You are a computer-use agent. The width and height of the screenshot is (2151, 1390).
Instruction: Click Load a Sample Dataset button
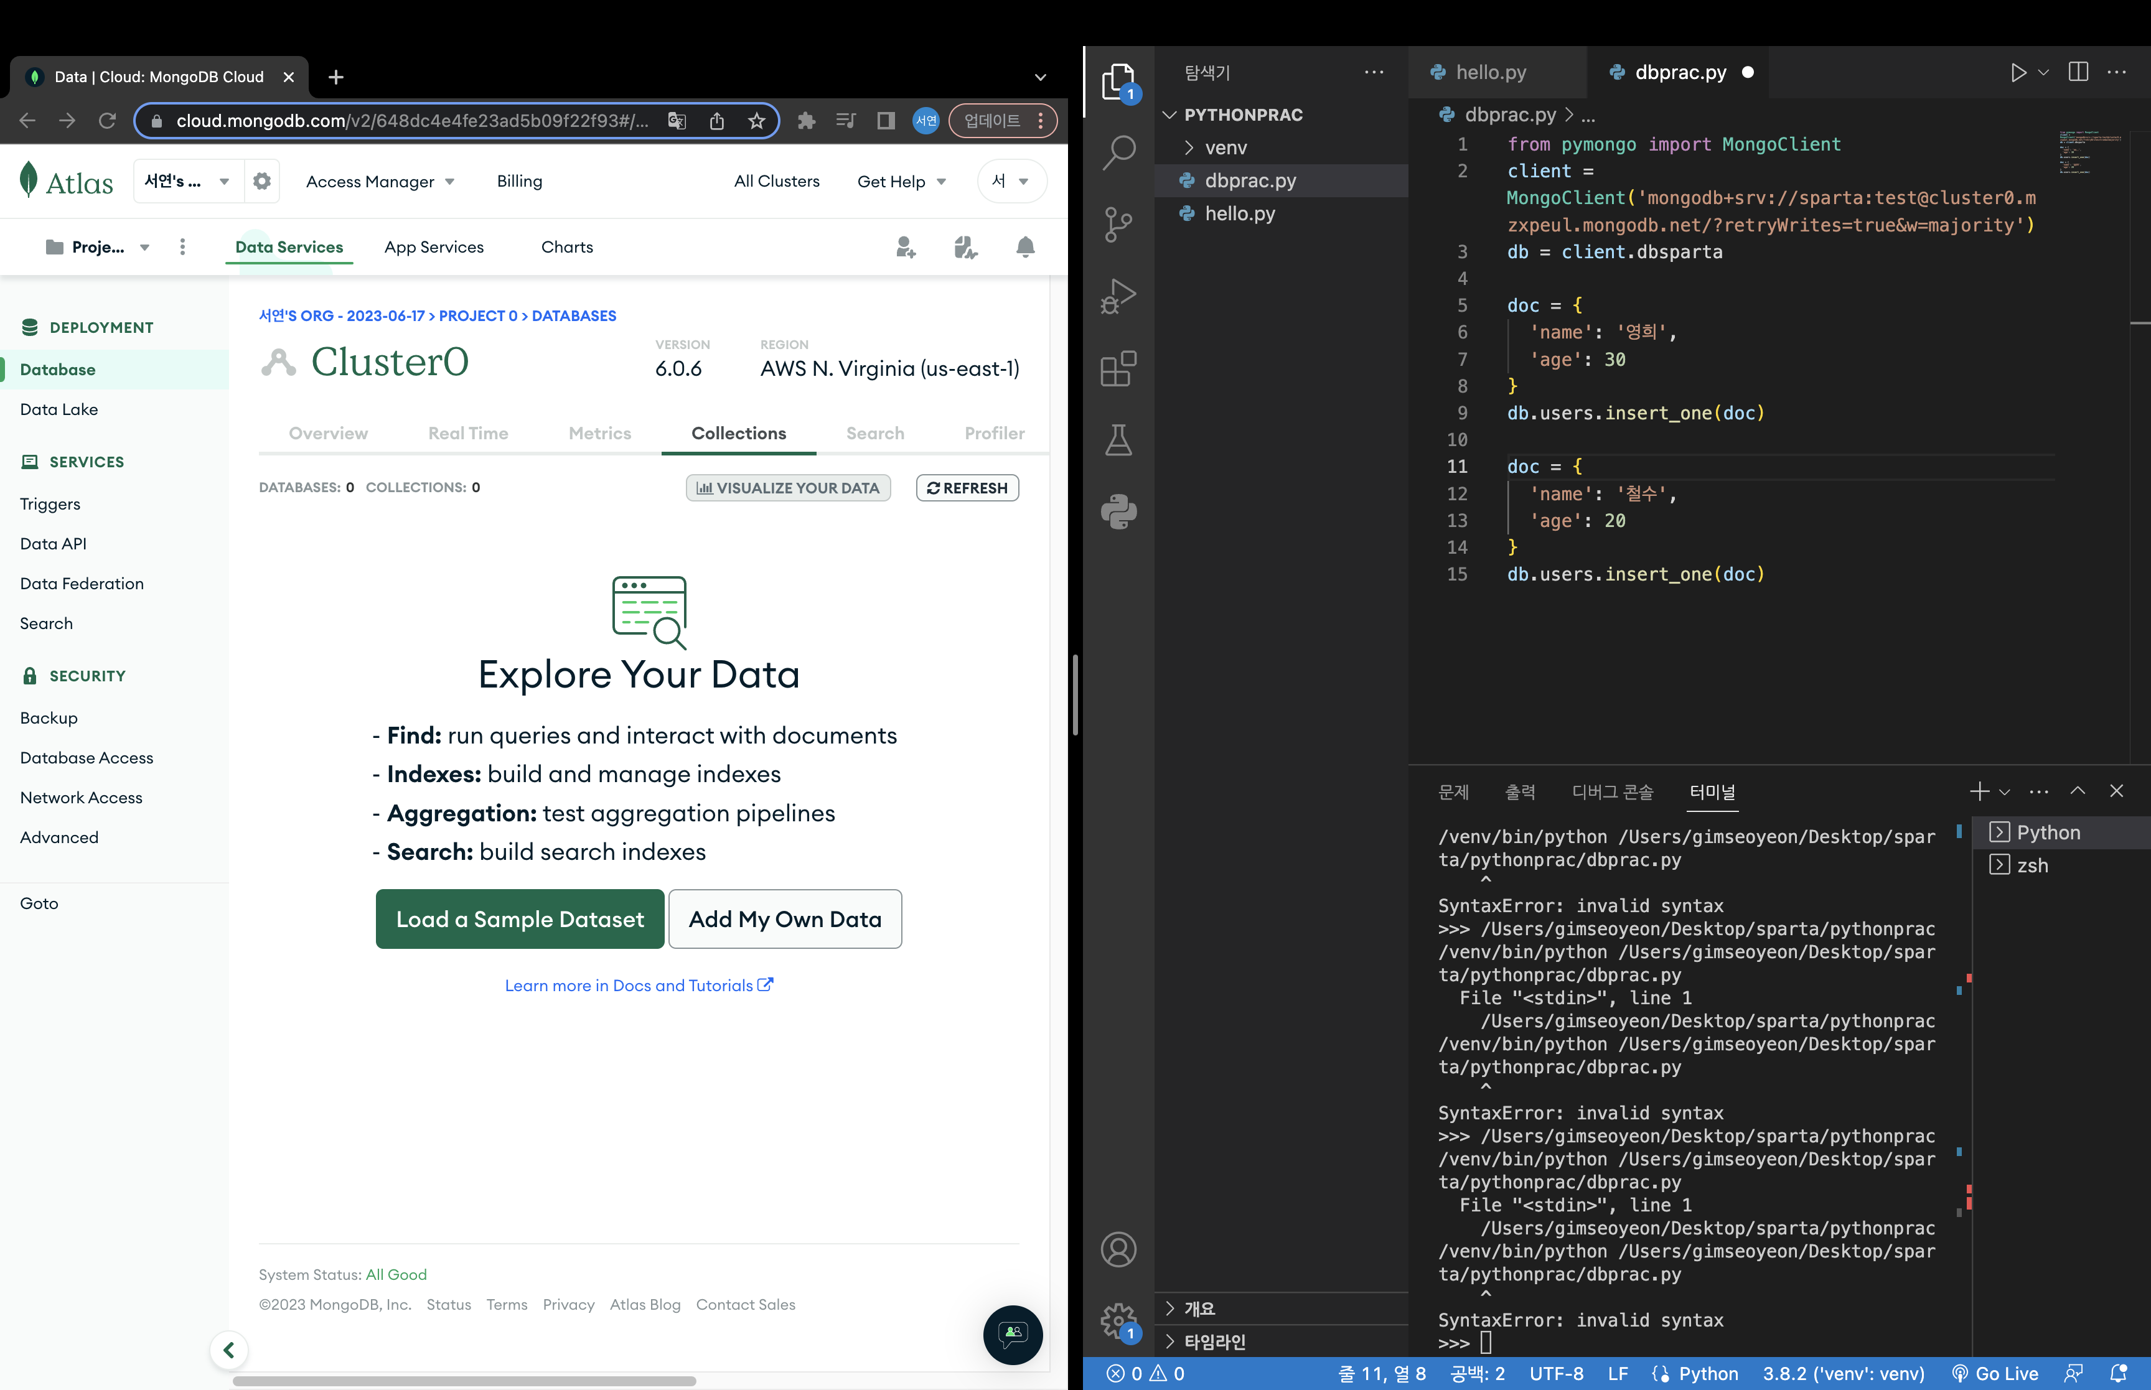point(520,919)
